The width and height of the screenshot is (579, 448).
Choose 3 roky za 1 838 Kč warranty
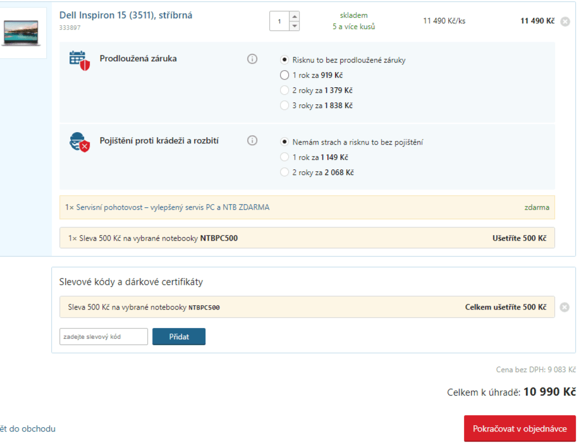pos(284,105)
